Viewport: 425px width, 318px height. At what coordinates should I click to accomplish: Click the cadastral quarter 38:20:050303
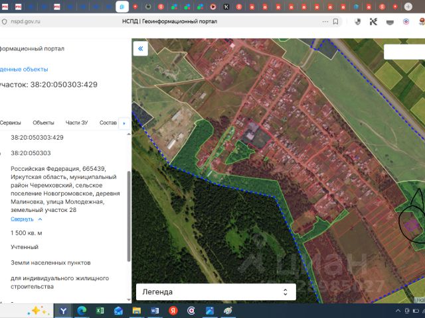click(31, 153)
